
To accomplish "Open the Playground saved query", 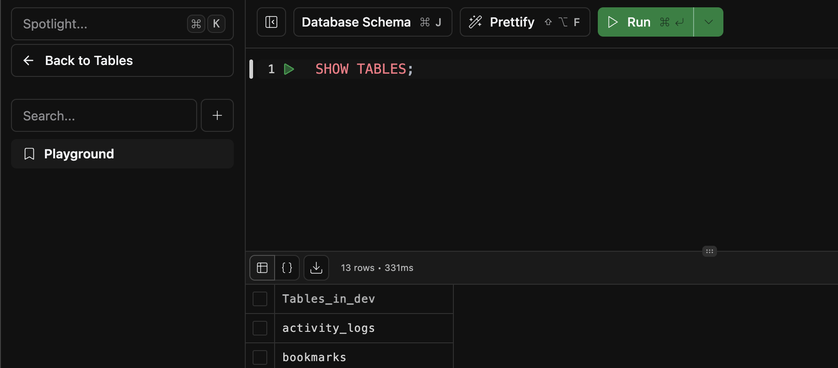I will 122,154.
